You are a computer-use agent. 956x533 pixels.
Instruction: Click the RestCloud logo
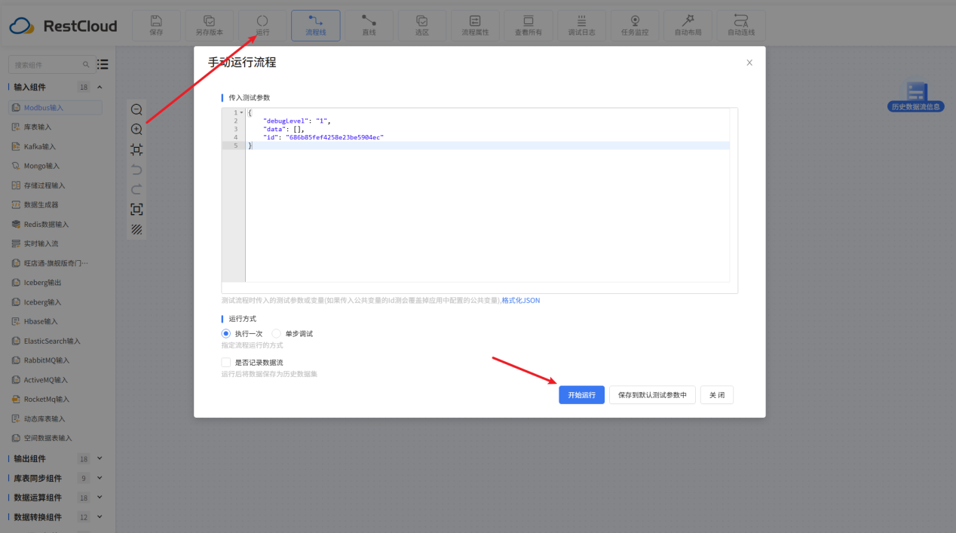[63, 26]
